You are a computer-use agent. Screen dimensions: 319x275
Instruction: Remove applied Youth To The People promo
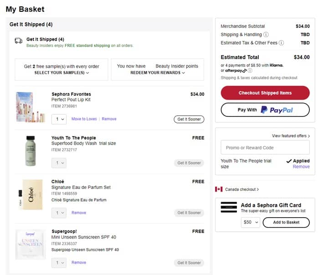point(301,167)
